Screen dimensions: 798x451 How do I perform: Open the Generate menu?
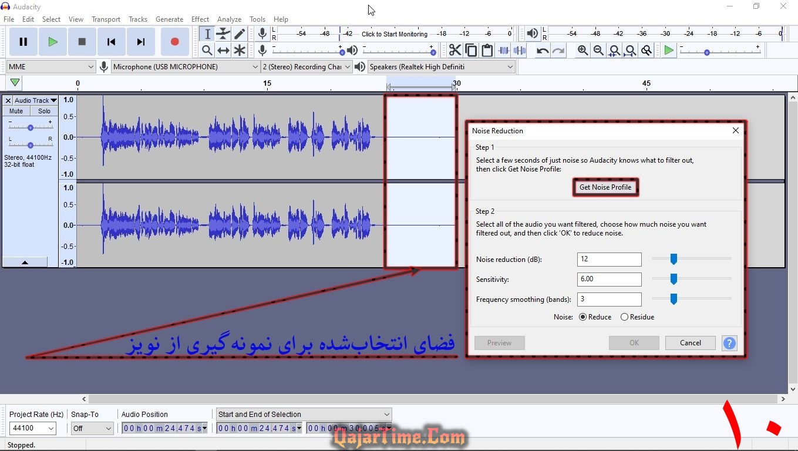pyautogui.click(x=169, y=19)
